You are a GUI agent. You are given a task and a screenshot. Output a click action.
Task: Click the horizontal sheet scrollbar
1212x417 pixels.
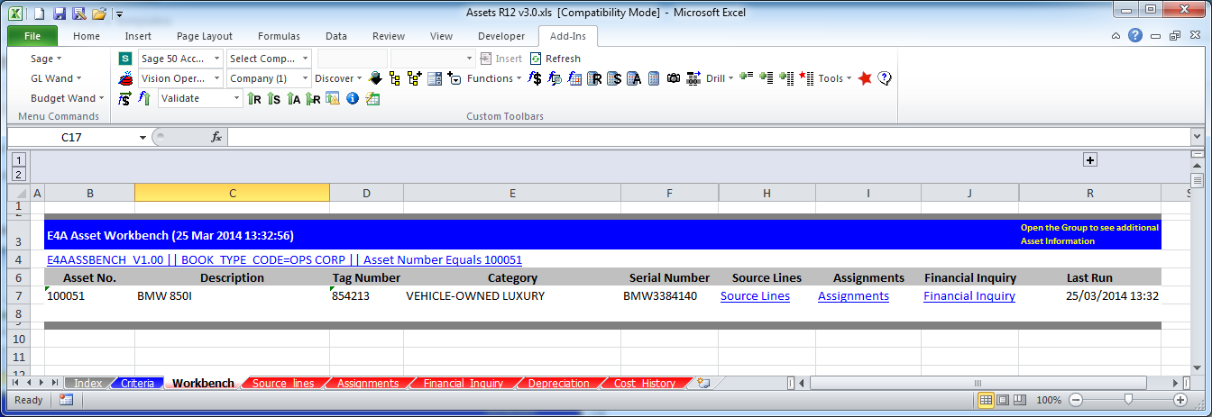(x=978, y=383)
